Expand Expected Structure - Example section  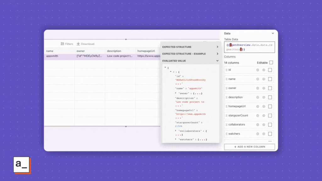(x=217, y=54)
